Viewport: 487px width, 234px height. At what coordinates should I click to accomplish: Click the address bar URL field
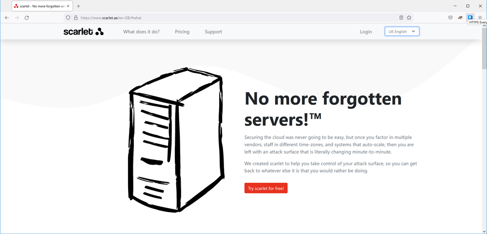[x=238, y=18]
